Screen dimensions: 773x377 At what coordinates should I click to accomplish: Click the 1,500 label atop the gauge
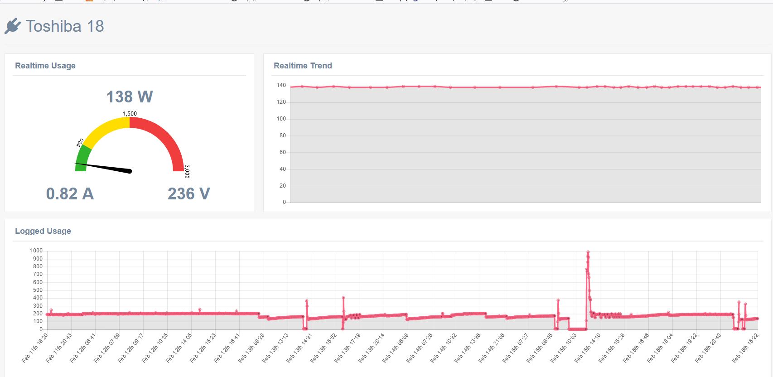pos(130,114)
